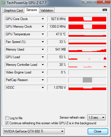Open the VDDC sensor dropdown
This screenshot has width=111, height=137.
pyautogui.click(x=43, y=88)
